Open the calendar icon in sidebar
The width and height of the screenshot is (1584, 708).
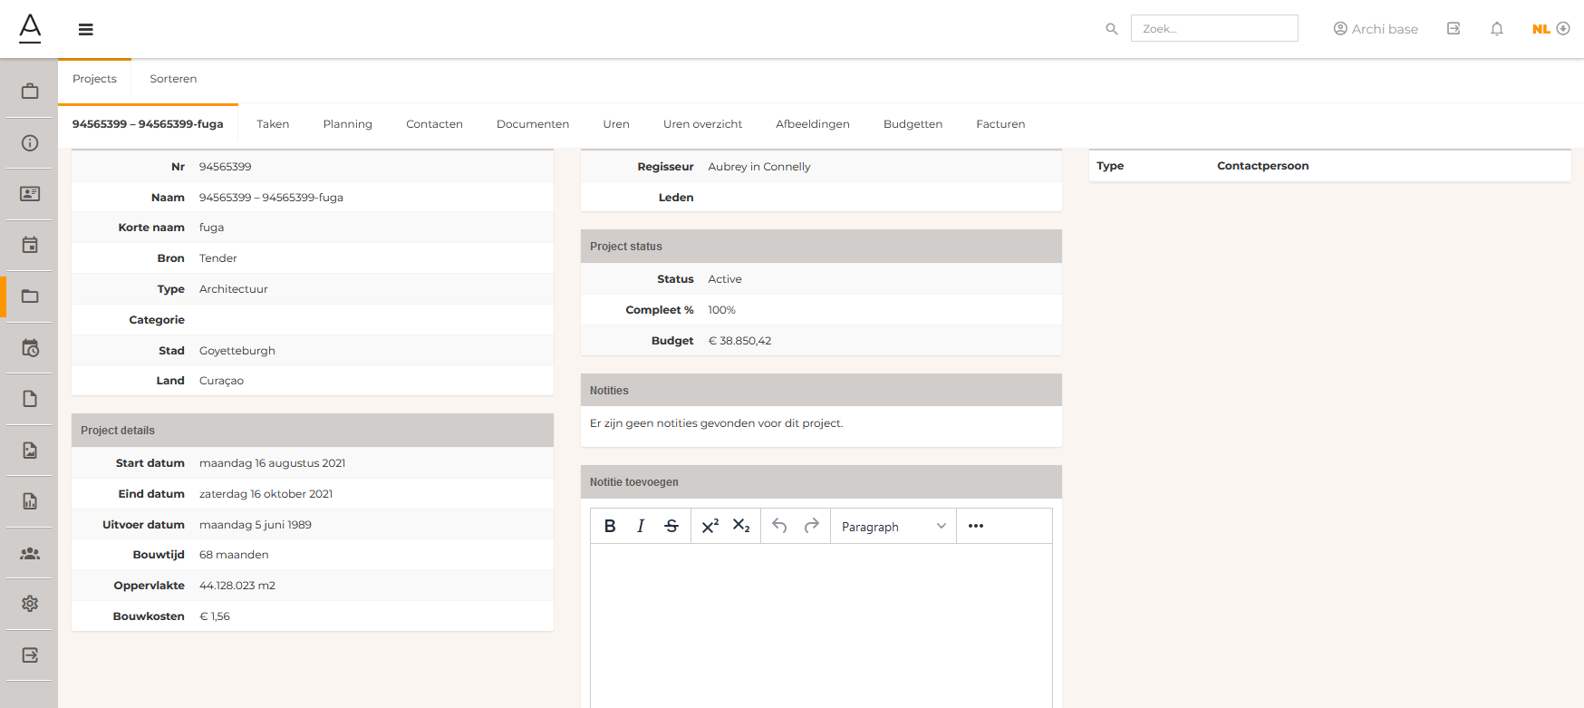30,245
